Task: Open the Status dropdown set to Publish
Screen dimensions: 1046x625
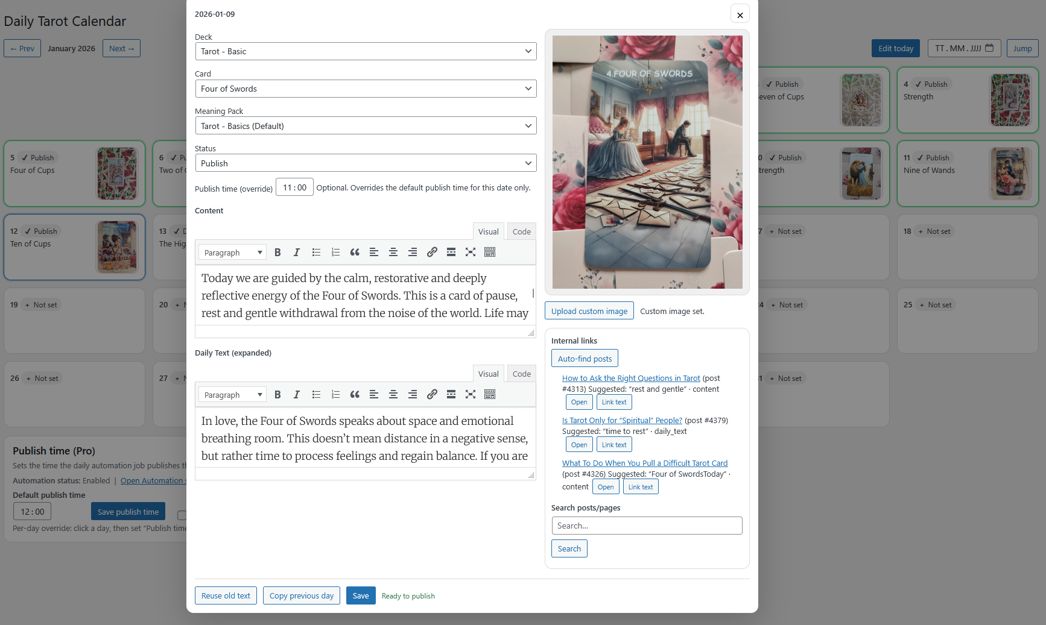Action: point(365,163)
